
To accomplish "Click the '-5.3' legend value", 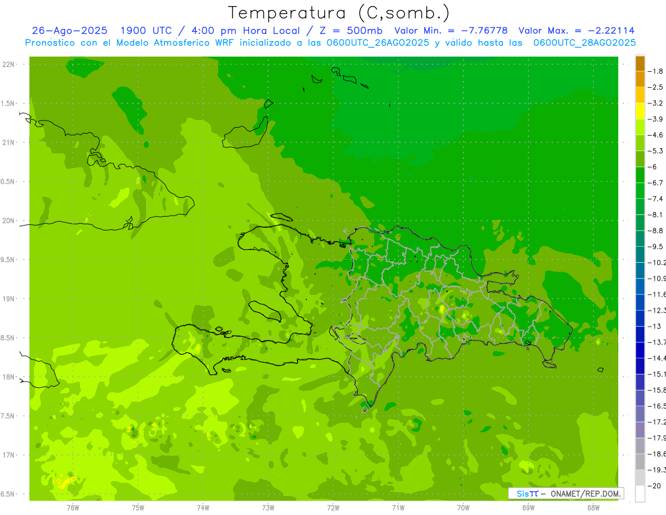I will 656,151.
